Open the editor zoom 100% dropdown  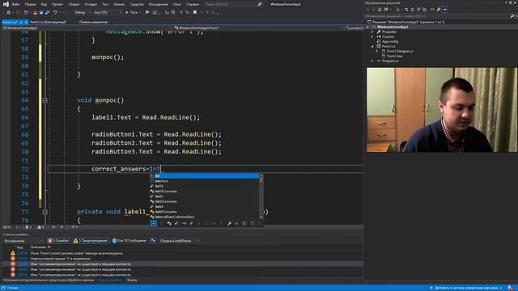(x=9, y=227)
